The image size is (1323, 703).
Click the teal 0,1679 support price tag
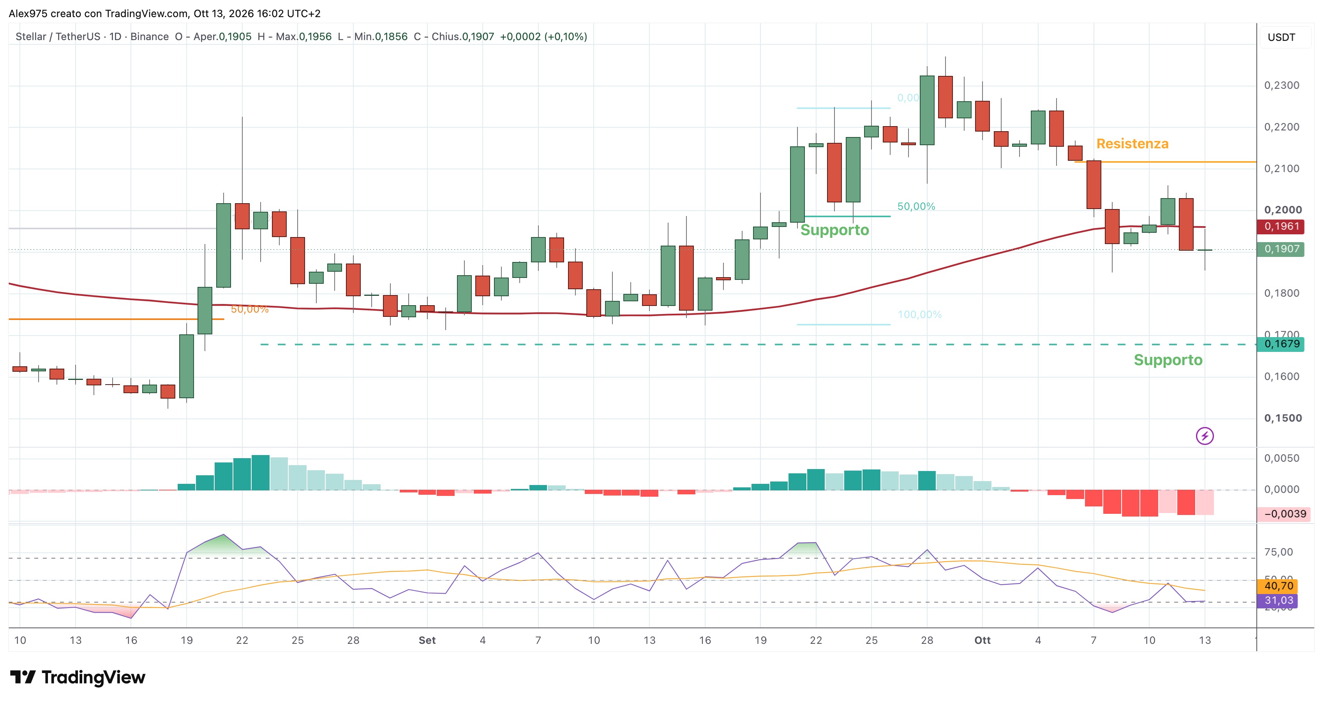pyautogui.click(x=1281, y=344)
